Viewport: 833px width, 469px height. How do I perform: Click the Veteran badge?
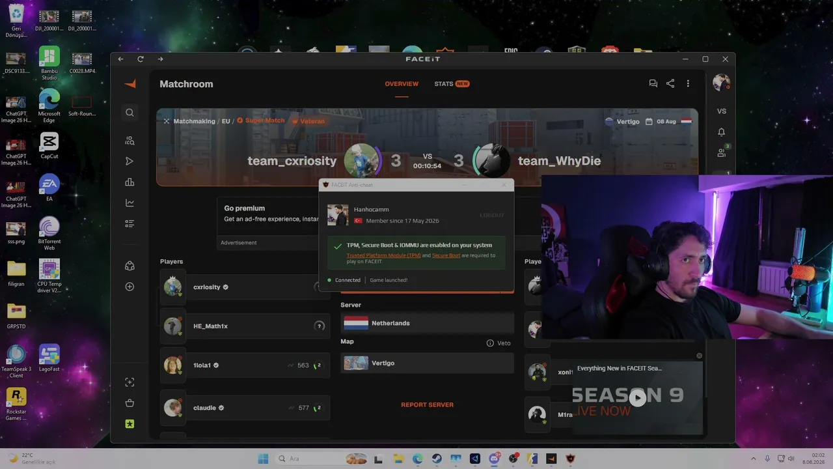[x=308, y=121]
